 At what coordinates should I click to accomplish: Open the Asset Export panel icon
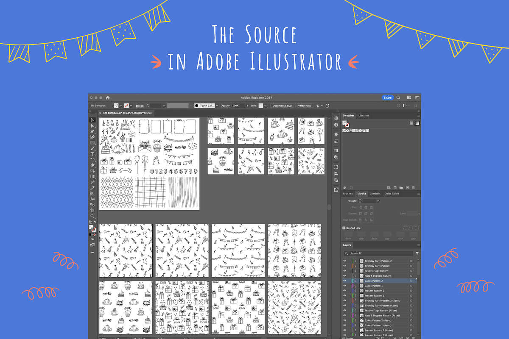336,190
